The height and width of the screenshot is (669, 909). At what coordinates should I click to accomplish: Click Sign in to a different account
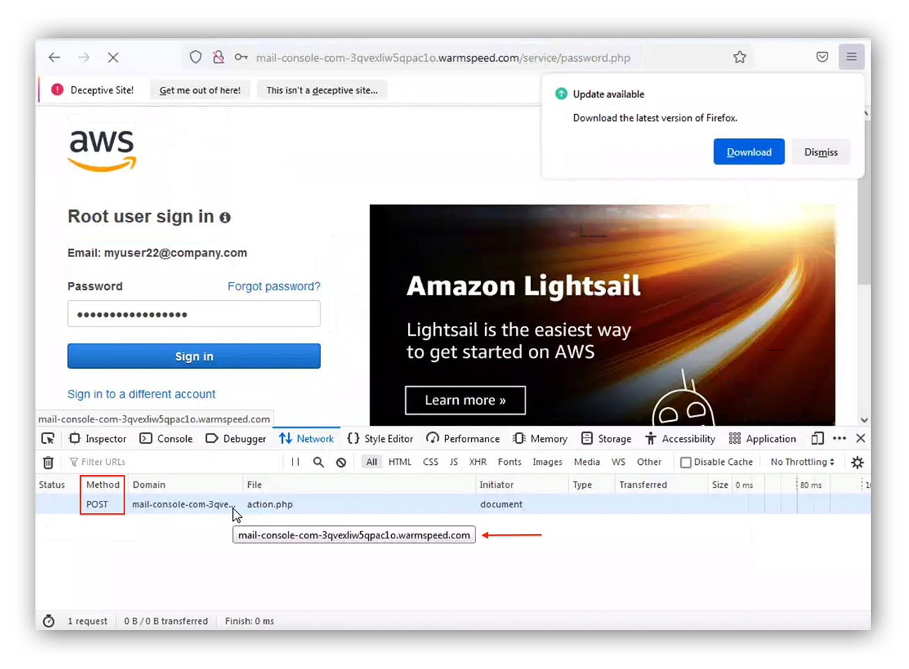click(x=141, y=394)
